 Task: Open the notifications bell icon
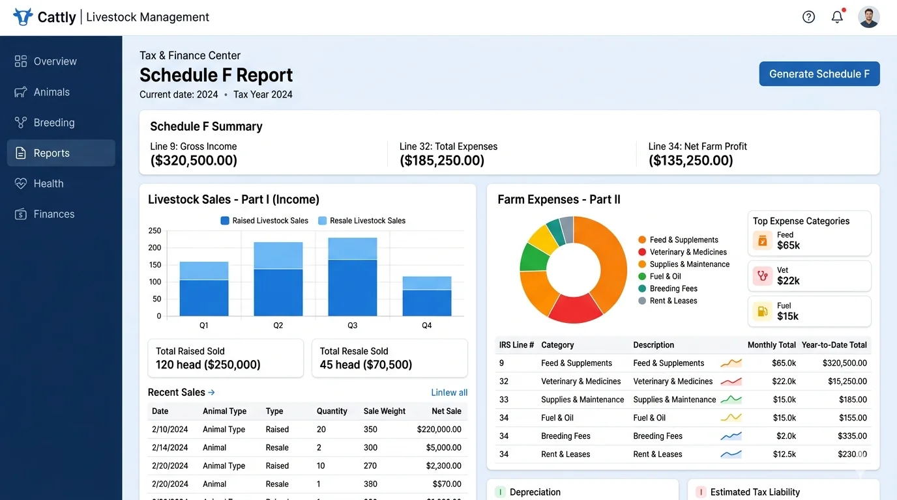(x=838, y=17)
